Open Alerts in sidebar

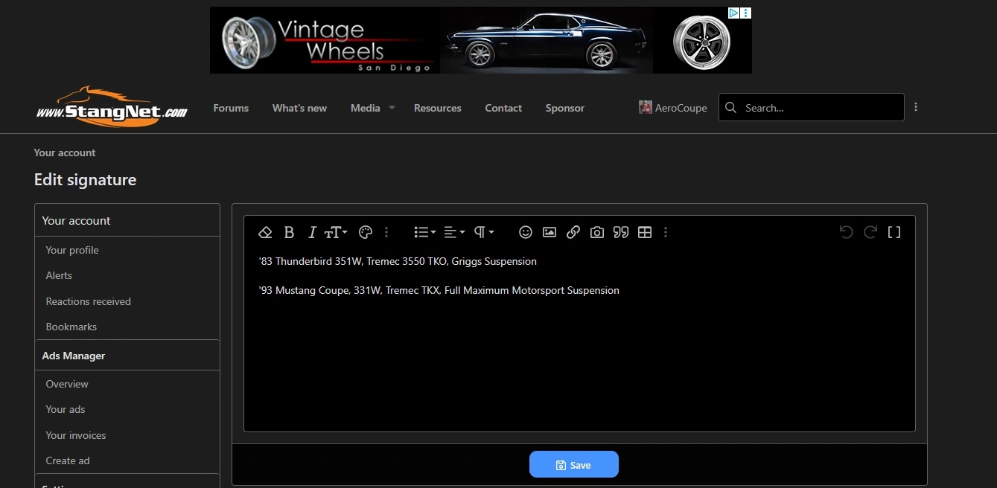point(59,275)
